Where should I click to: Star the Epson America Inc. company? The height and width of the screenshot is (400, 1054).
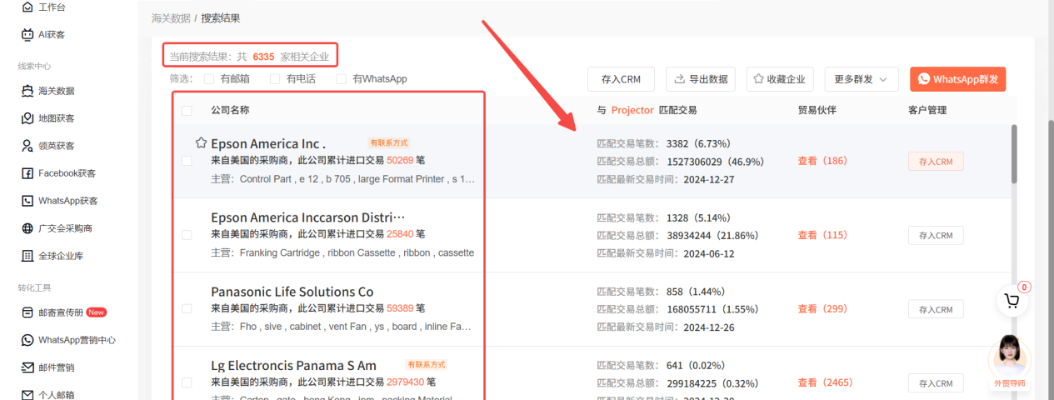pos(201,143)
